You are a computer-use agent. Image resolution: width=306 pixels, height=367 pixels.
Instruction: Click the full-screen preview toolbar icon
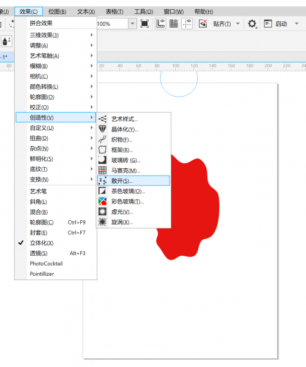click(x=144, y=24)
